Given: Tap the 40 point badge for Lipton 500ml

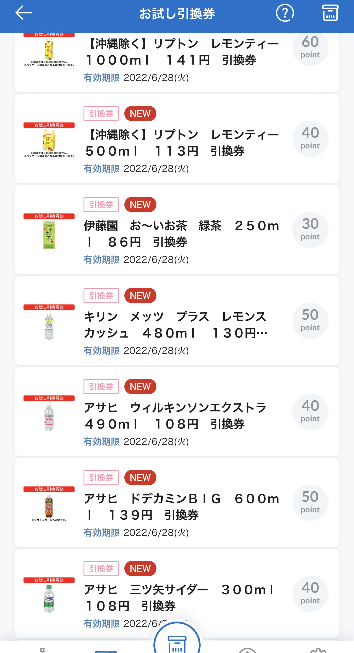Looking at the screenshot, I should click(310, 138).
